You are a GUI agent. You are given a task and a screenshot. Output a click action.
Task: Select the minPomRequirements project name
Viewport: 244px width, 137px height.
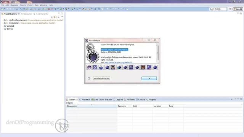[18, 20]
